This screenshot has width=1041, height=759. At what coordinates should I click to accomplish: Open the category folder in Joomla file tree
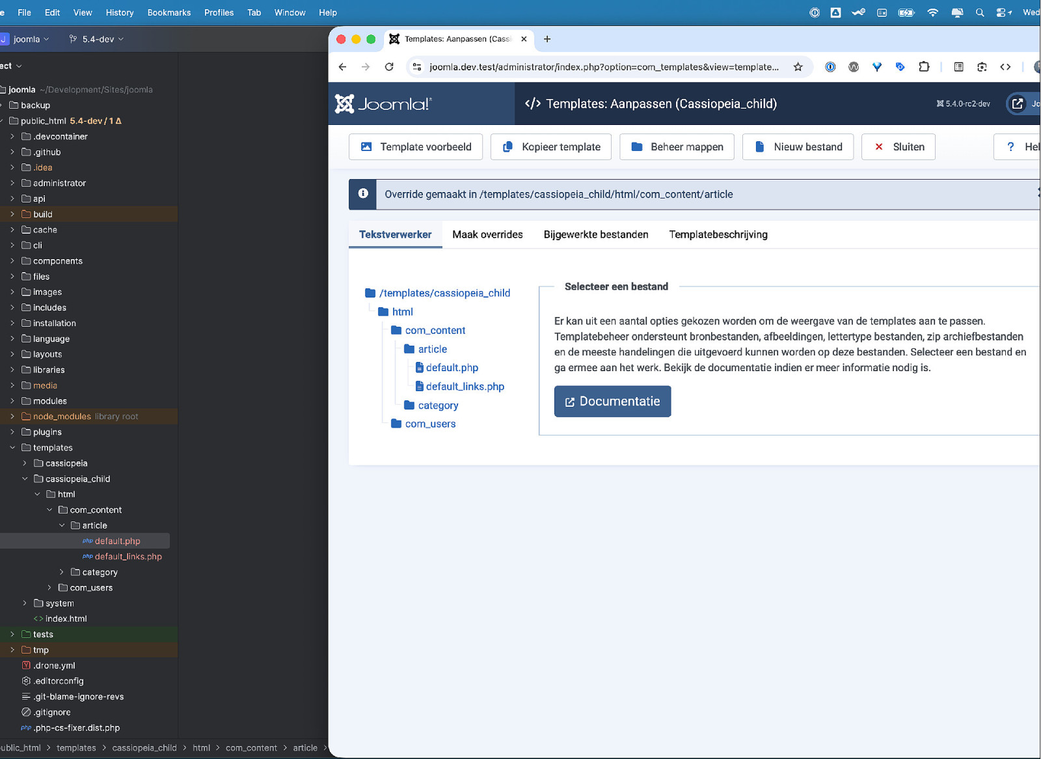(438, 406)
